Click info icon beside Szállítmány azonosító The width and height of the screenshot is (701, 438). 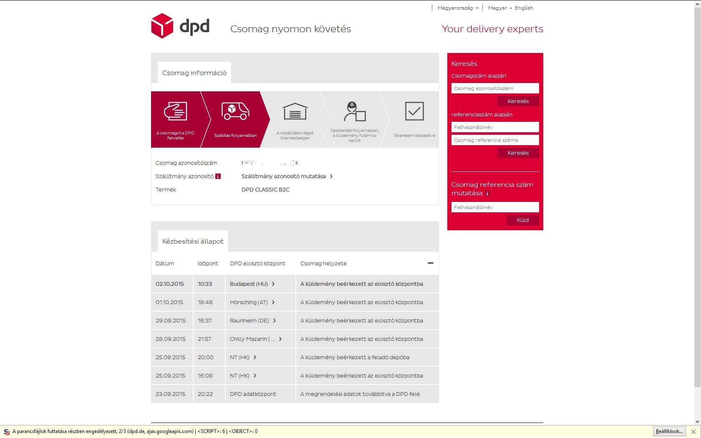pos(218,176)
